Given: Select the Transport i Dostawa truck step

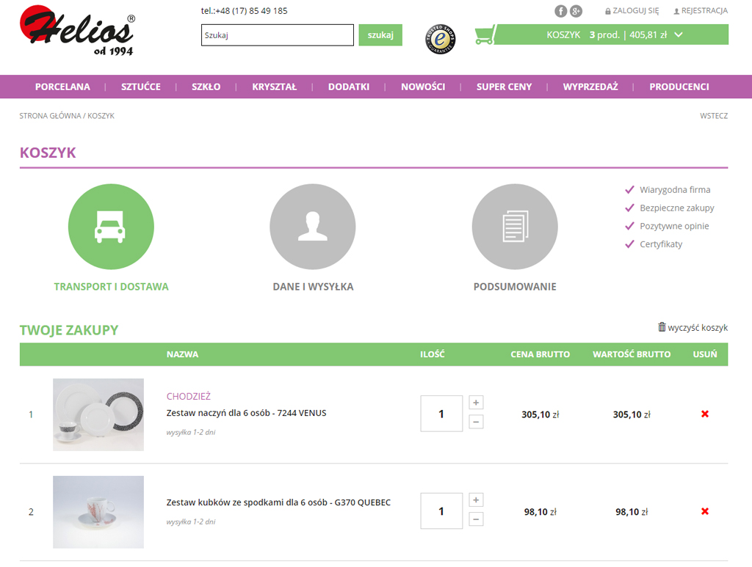Looking at the screenshot, I should point(111,227).
